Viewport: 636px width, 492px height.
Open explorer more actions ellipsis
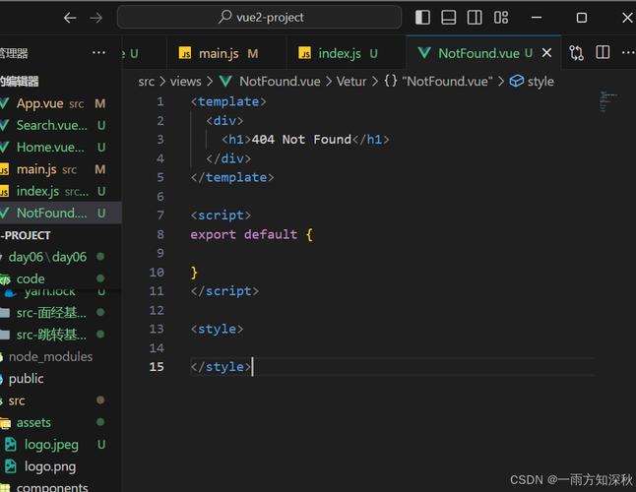(98, 53)
